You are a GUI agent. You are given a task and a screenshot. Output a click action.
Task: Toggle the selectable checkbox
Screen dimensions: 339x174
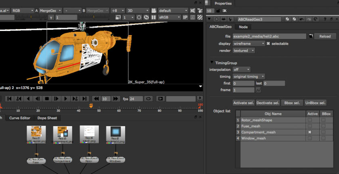(x=268, y=43)
